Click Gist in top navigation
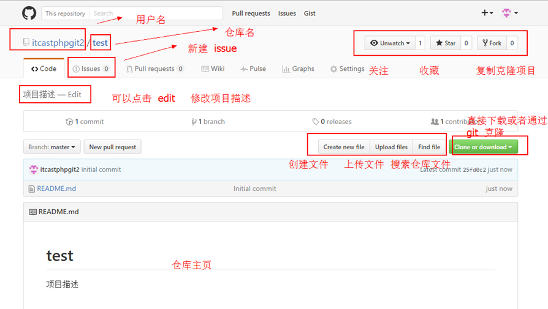548x309 pixels. click(x=310, y=13)
